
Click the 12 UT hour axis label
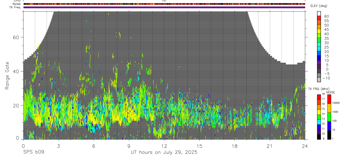(x=164, y=146)
